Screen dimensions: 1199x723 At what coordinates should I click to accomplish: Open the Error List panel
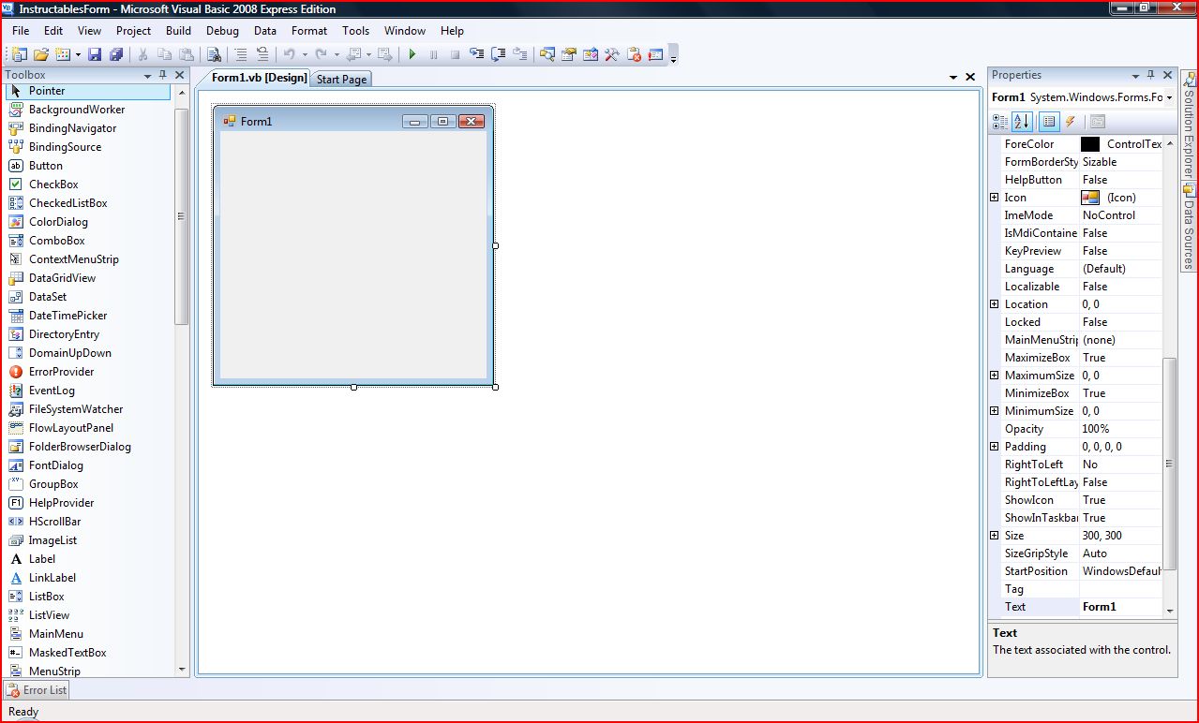pyautogui.click(x=36, y=690)
